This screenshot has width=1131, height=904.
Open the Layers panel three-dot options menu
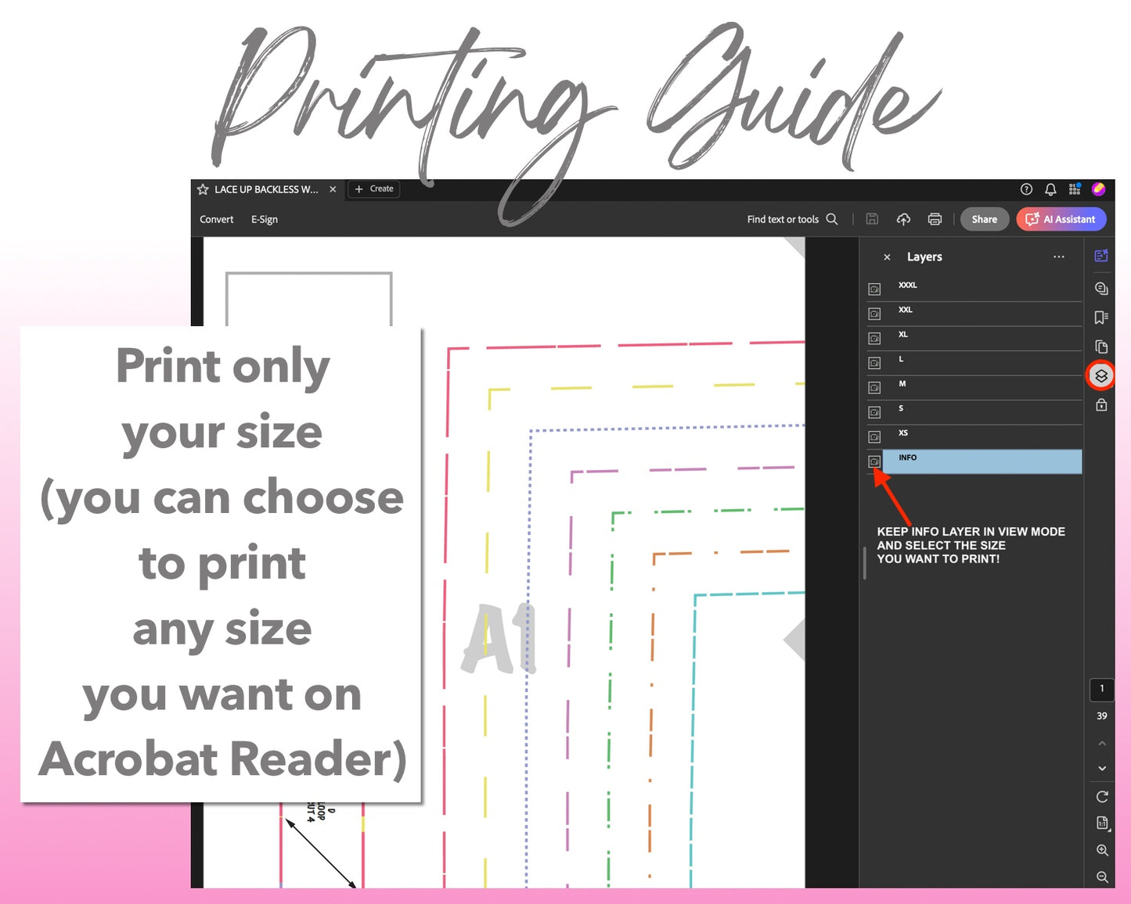coord(1059,257)
